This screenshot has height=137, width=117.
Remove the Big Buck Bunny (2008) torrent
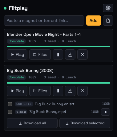click(83, 91)
